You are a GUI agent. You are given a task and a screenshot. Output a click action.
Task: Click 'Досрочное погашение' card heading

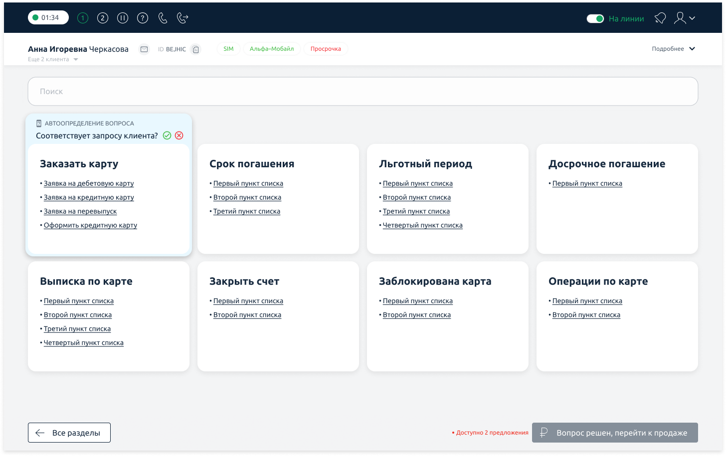[x=607, y=164]
